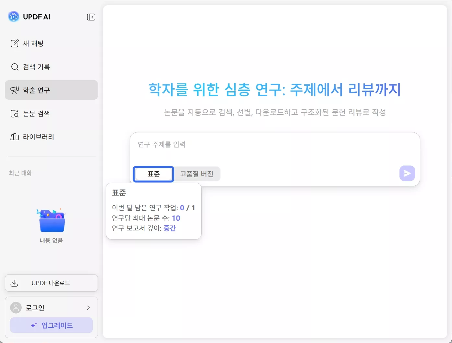Click the 연구 주제를 입력 input field

click(x=227, y=145)
